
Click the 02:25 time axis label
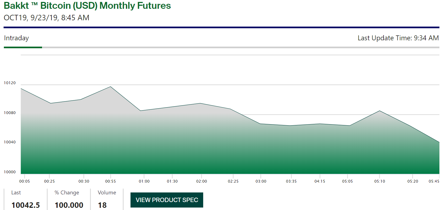pyautogui.click(x=233, y=181)
